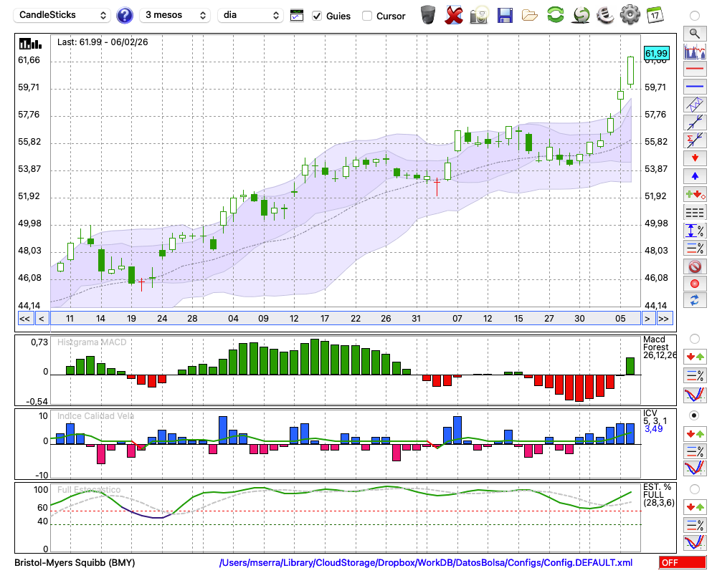Open the chart window icon beside dia
The height and width of the screenshot is (573, 717).
(x=297, y=16)
